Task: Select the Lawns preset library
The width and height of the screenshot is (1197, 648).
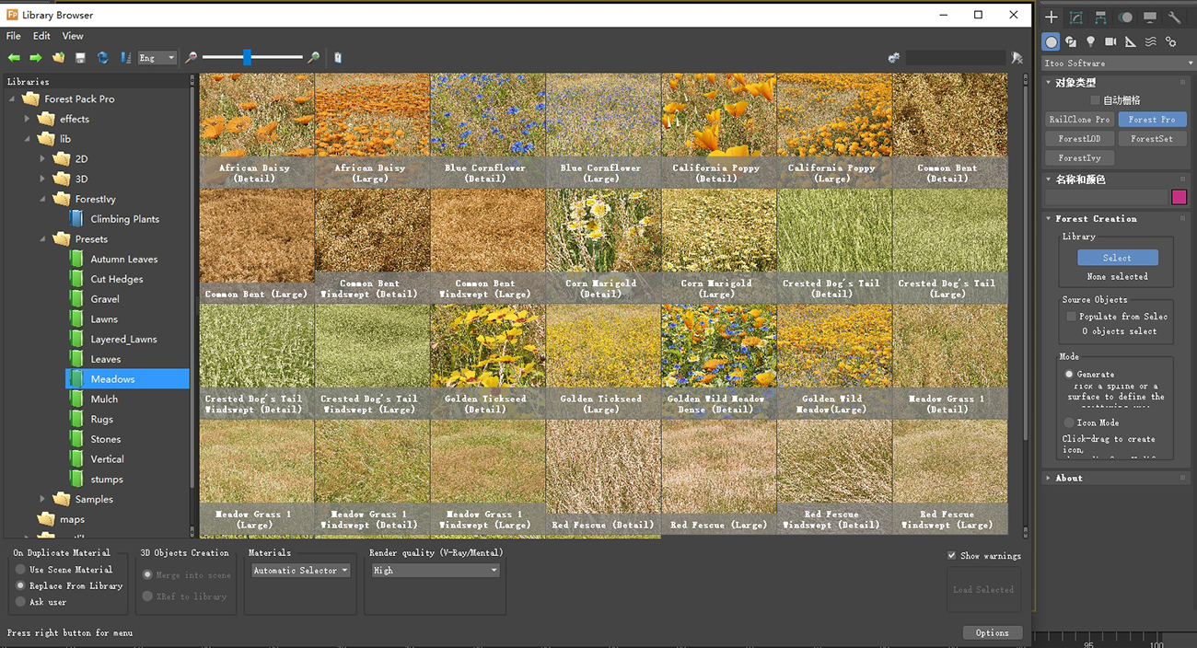Action: (x=104, y=319)
